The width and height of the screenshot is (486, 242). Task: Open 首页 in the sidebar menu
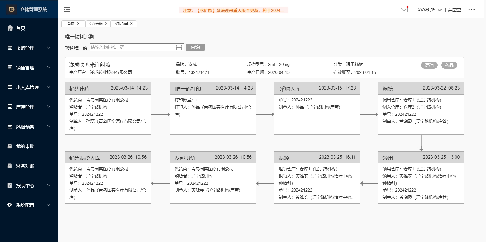pos(21,28)
